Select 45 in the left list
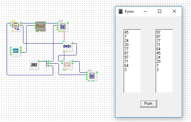This screenshot has height=122, width=191. [x=127, y=32]
